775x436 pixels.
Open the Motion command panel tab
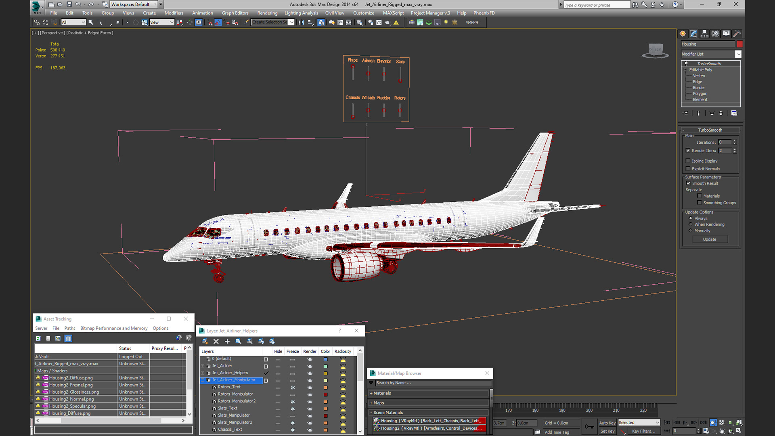[715, 34]
